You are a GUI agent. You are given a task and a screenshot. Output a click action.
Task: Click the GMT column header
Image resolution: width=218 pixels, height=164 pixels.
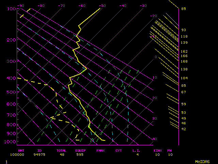tap(21, 150)
